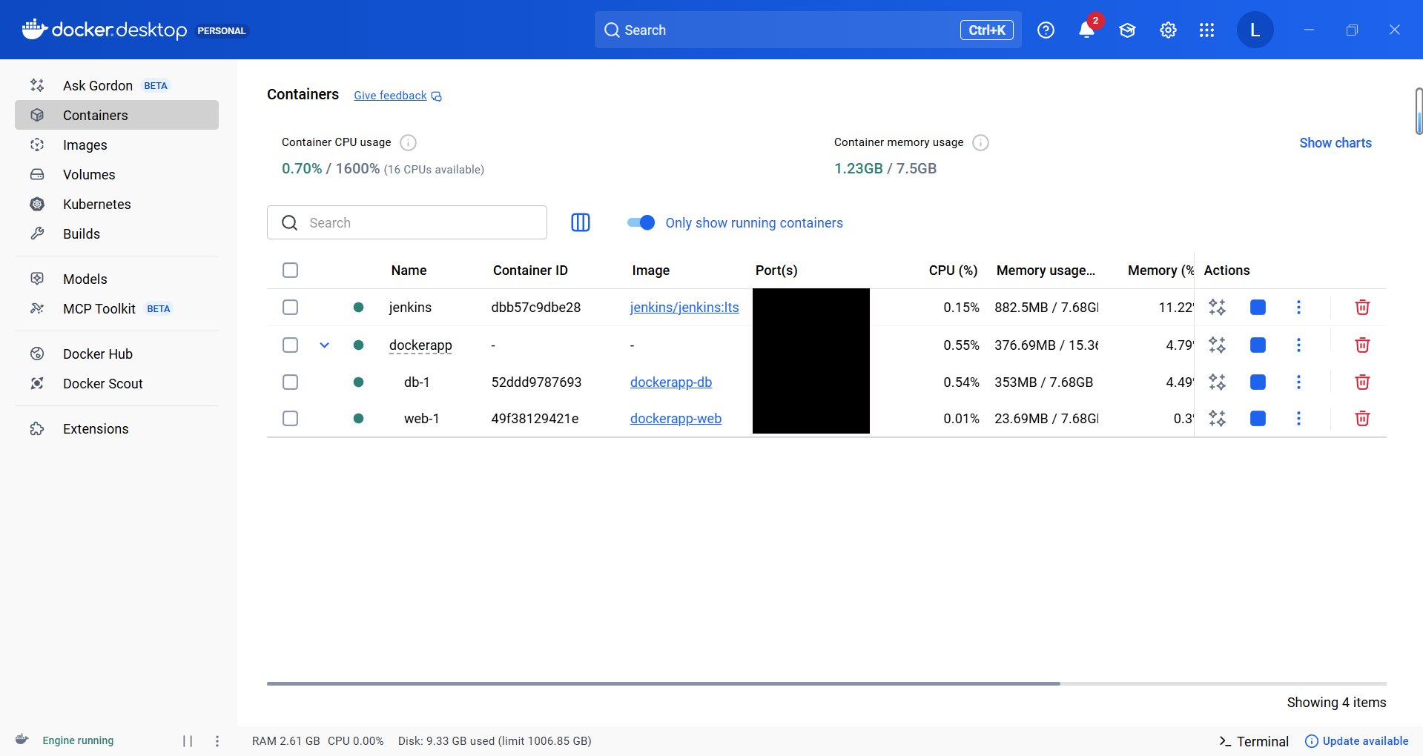Ask Gordon about the db-1 container

coord(1217,382)
